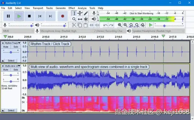194x120 pixels.
Task: Pause playback with the Pause button
Action: pos(8,16)
